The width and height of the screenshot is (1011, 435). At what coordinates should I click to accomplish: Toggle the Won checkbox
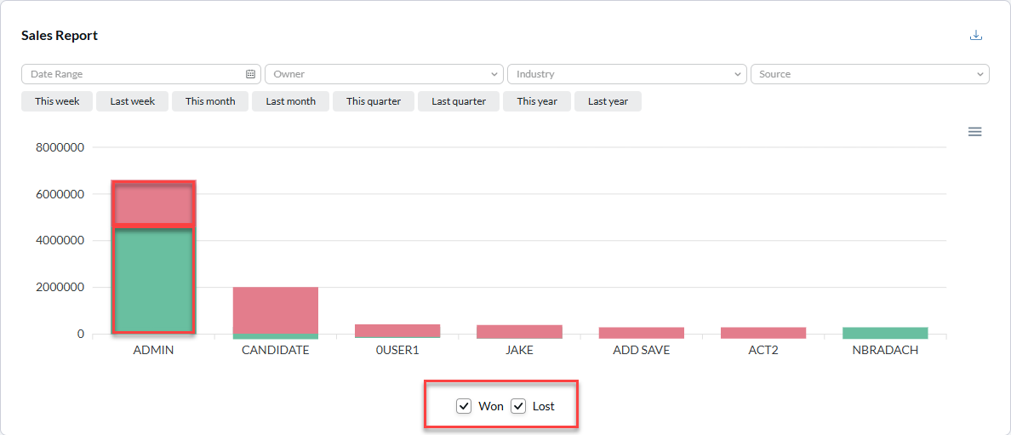coord(464,406)
